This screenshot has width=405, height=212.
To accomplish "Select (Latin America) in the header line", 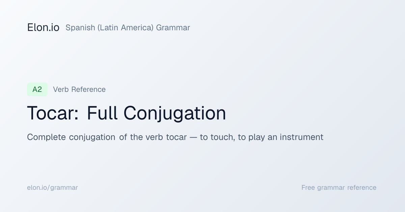I will click(126, 28).
